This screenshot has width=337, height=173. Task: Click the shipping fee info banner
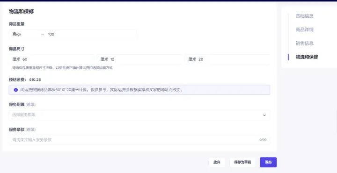[139, 90]
